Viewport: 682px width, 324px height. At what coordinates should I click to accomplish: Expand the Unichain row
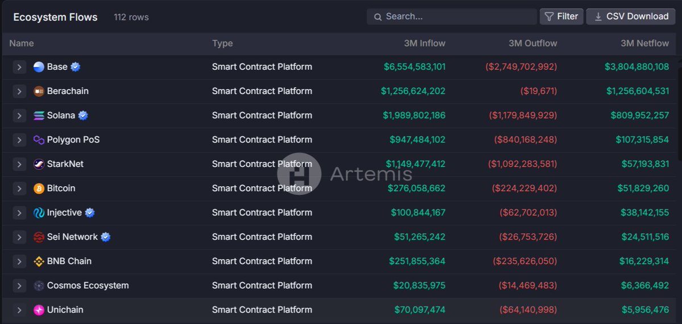click(x=19, y=310)
